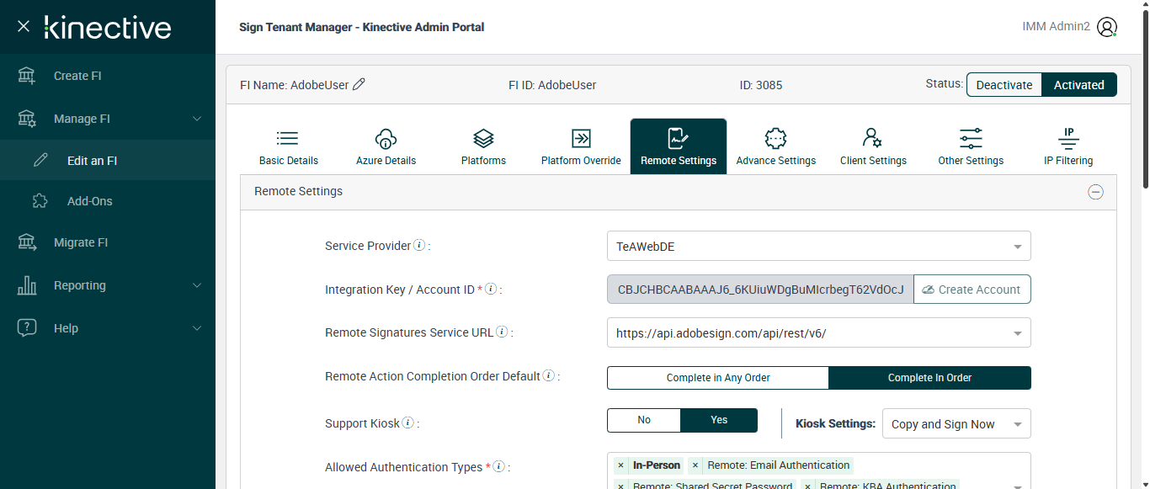Screen dimensions: 1150x489
Task: Click the Advance Settings gear icon
Action: point(775,138)
